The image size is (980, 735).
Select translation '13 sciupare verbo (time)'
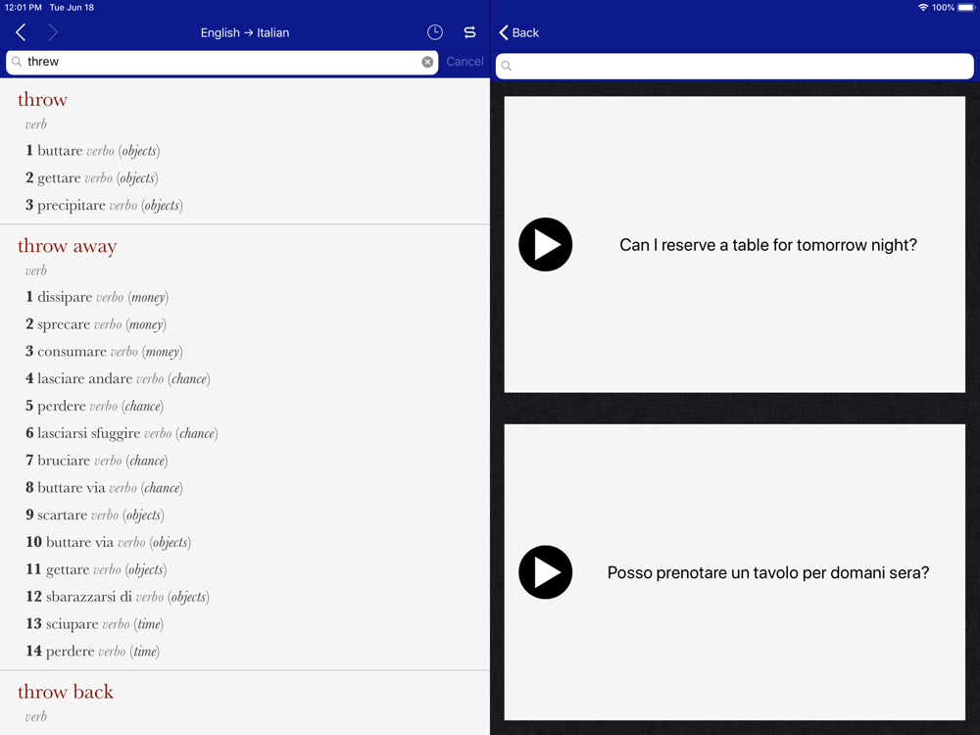(x=94, y=623)
